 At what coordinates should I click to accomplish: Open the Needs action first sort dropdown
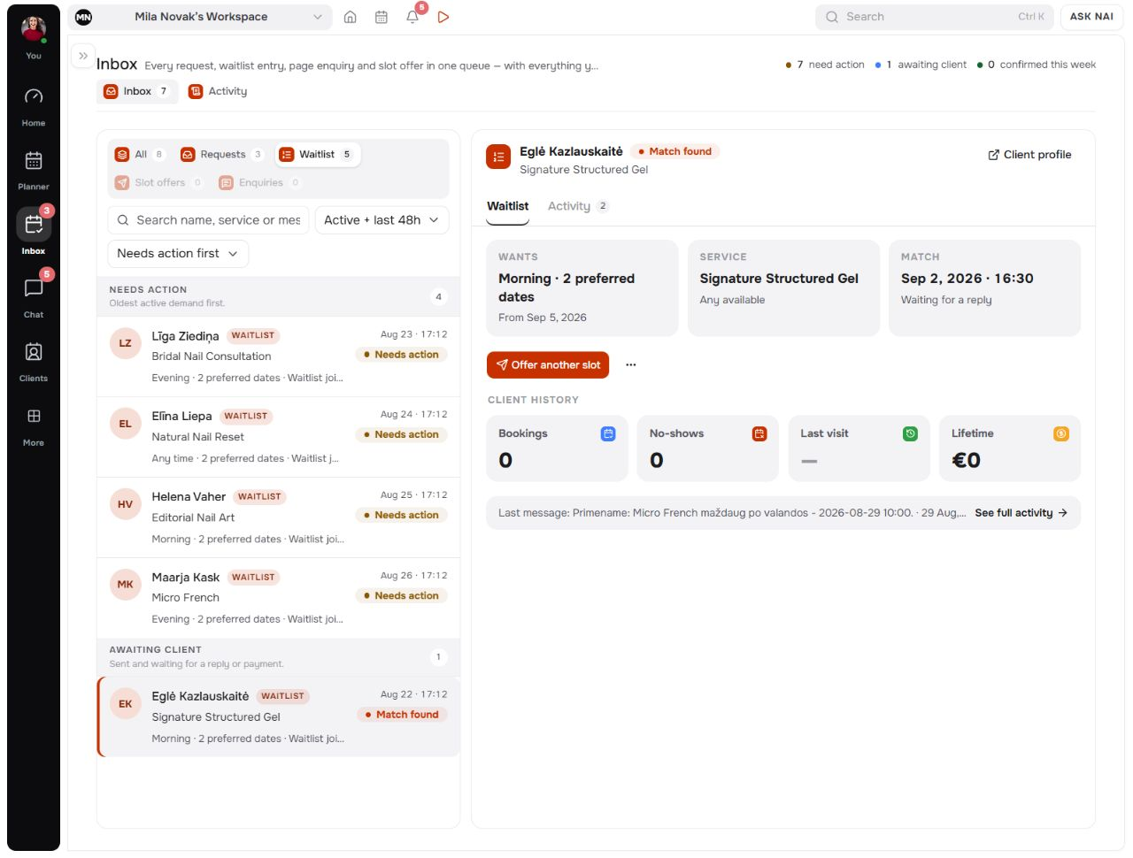pyautogui.click(x=178, y=254)
